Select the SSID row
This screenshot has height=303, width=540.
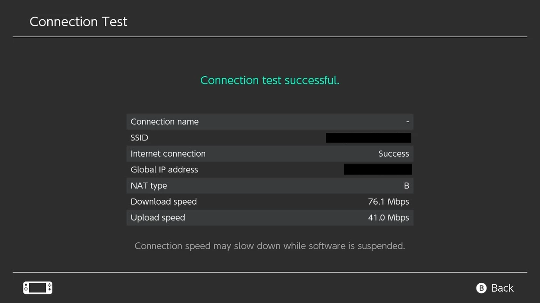(x=270, y=138)
